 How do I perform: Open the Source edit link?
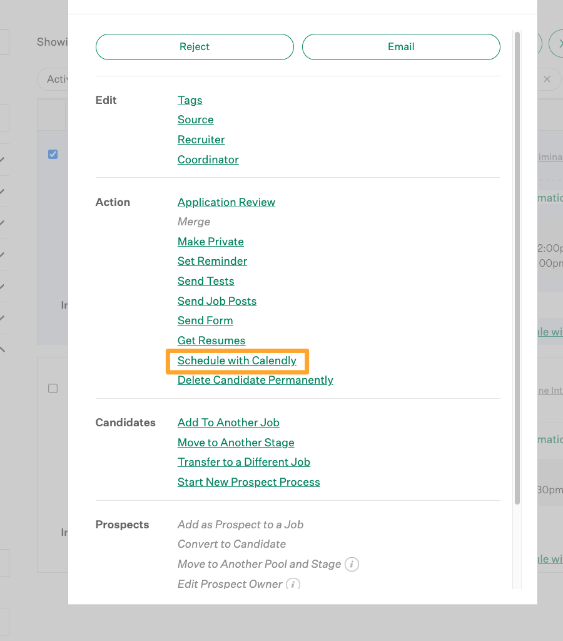(195, 120)
